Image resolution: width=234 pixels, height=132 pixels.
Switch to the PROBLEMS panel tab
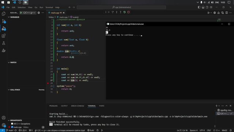pyautogui.click(x=53, y=106)
